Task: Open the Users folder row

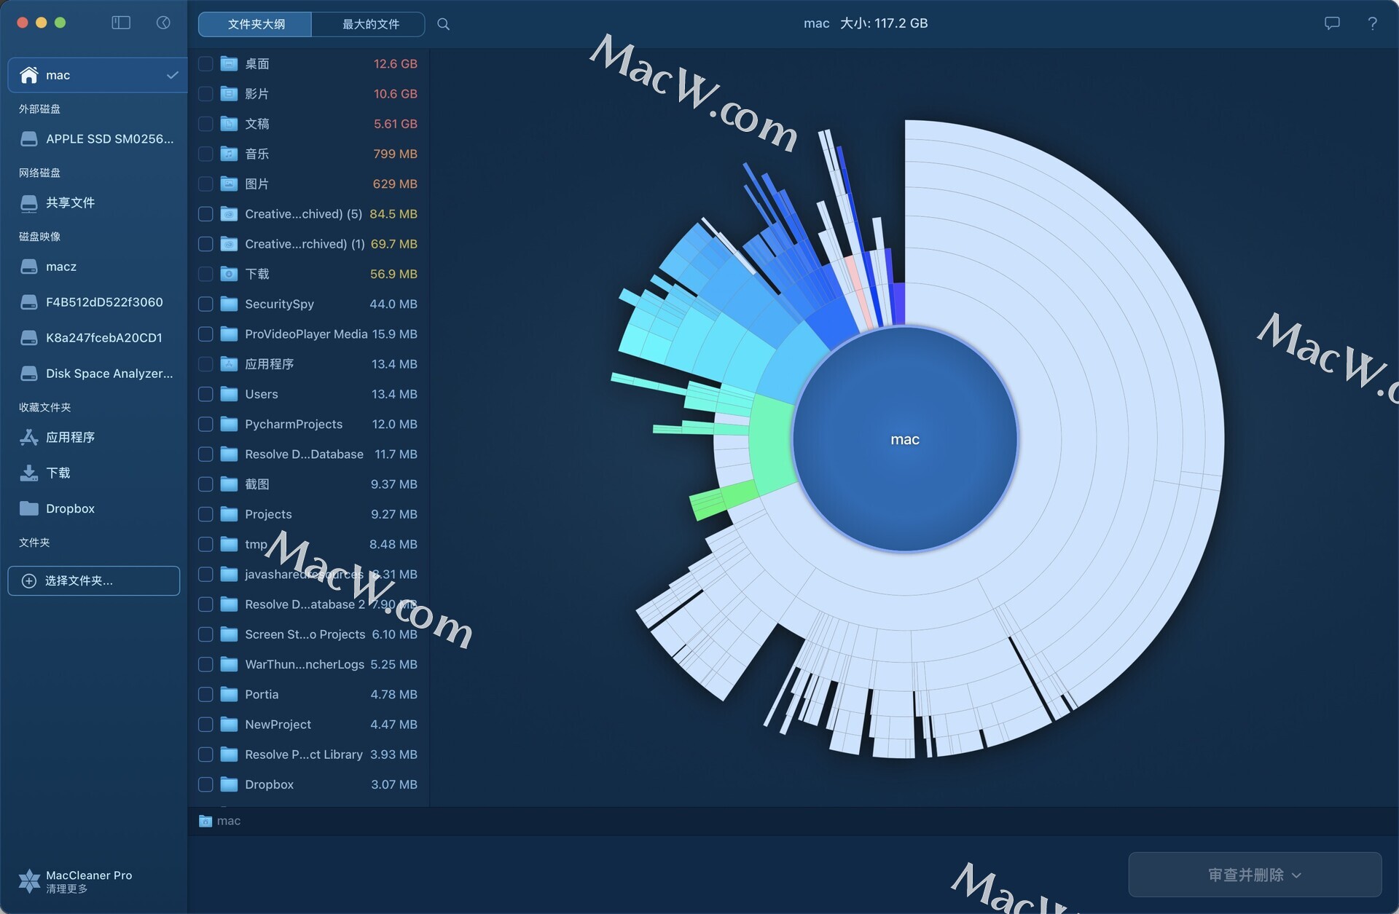Action: point(308,394)
